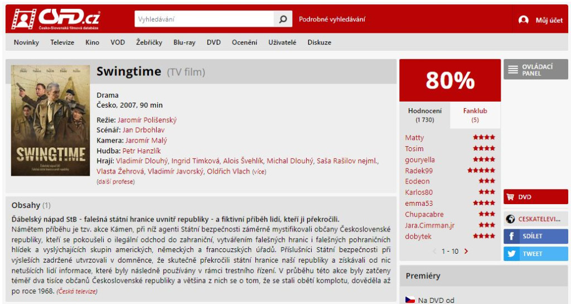Open user Eodeon's profile
571x304 pixels.
coord(417,181)
